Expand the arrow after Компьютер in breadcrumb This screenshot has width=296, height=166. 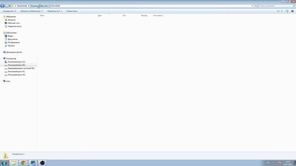(29, 6)
